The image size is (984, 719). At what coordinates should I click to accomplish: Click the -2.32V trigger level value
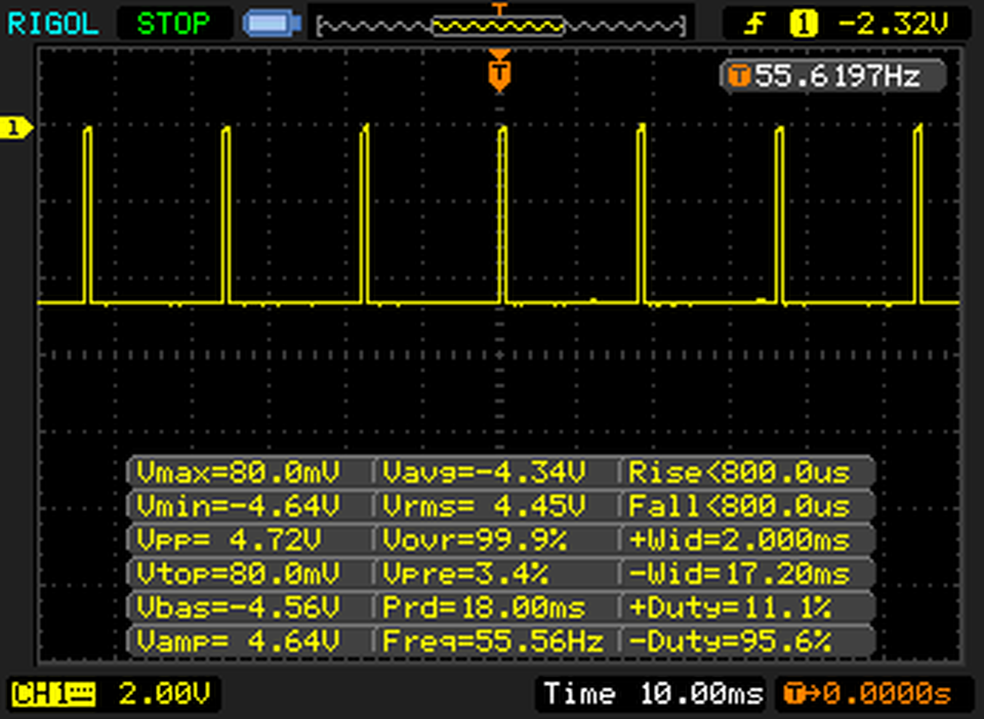click(x=894, y=24)
